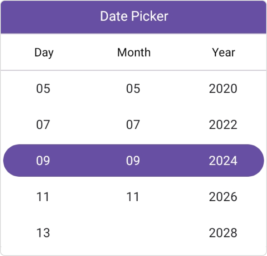Select the year 2020
The height and width of the screenshot is (256, 267).
223,89
